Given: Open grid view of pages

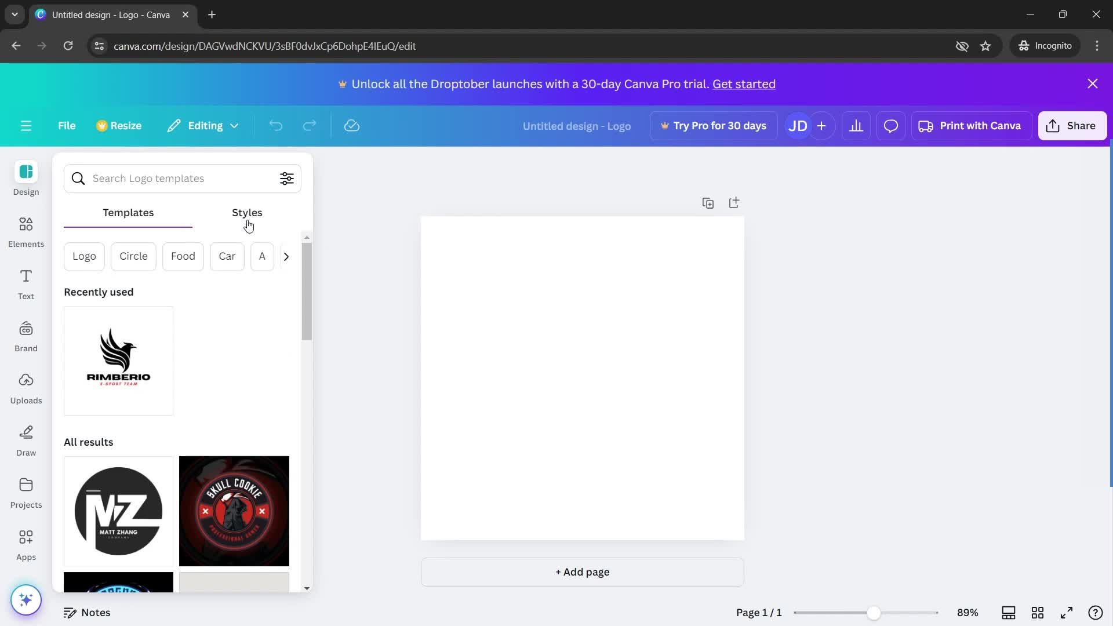Looking at the screenshot, I should [1038, 613].
